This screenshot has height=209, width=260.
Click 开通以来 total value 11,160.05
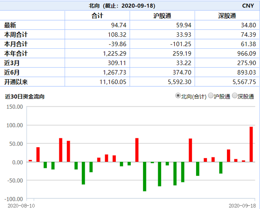[113, 82]
